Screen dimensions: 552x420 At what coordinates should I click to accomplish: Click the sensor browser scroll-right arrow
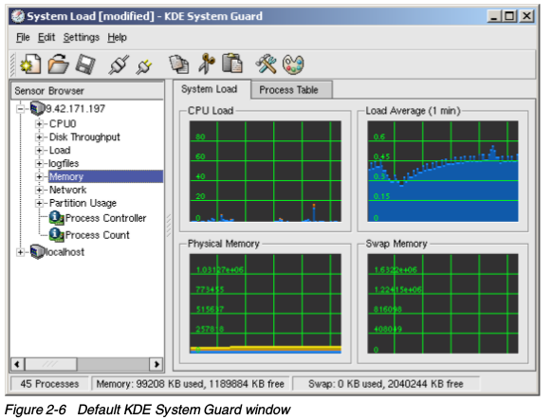[156, 364]
